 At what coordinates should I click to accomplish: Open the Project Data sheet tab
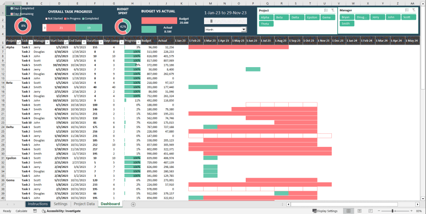point(84,204)
